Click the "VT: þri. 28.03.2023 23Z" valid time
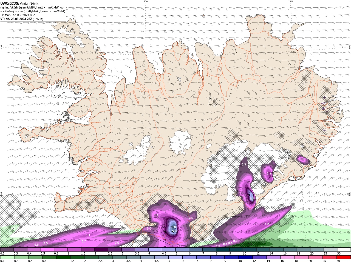Image resolution: width=351 pixels, height=263 pixels. click(16, 19)
